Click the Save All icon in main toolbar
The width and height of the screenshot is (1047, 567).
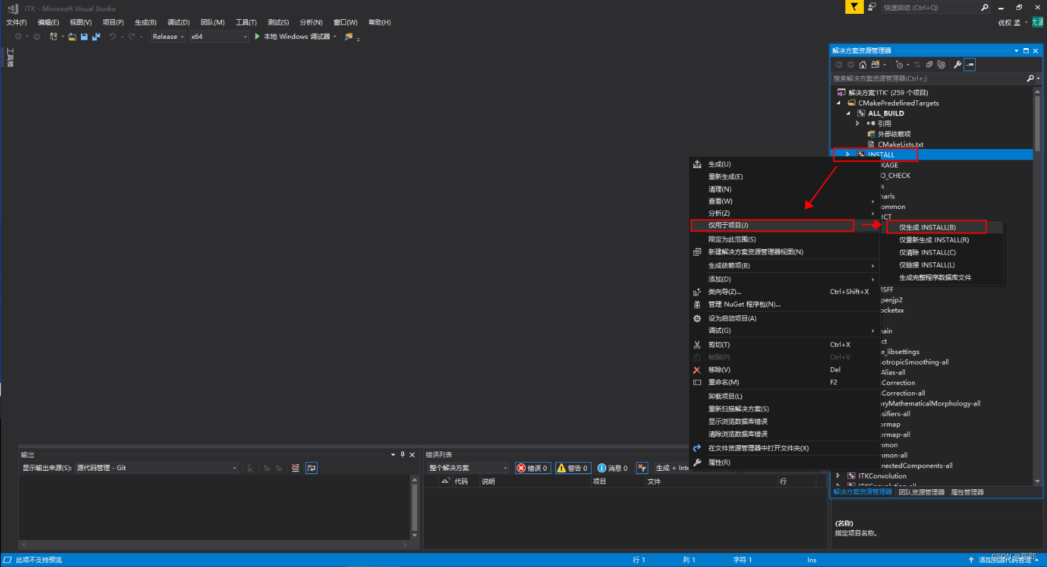coord(96,37)
